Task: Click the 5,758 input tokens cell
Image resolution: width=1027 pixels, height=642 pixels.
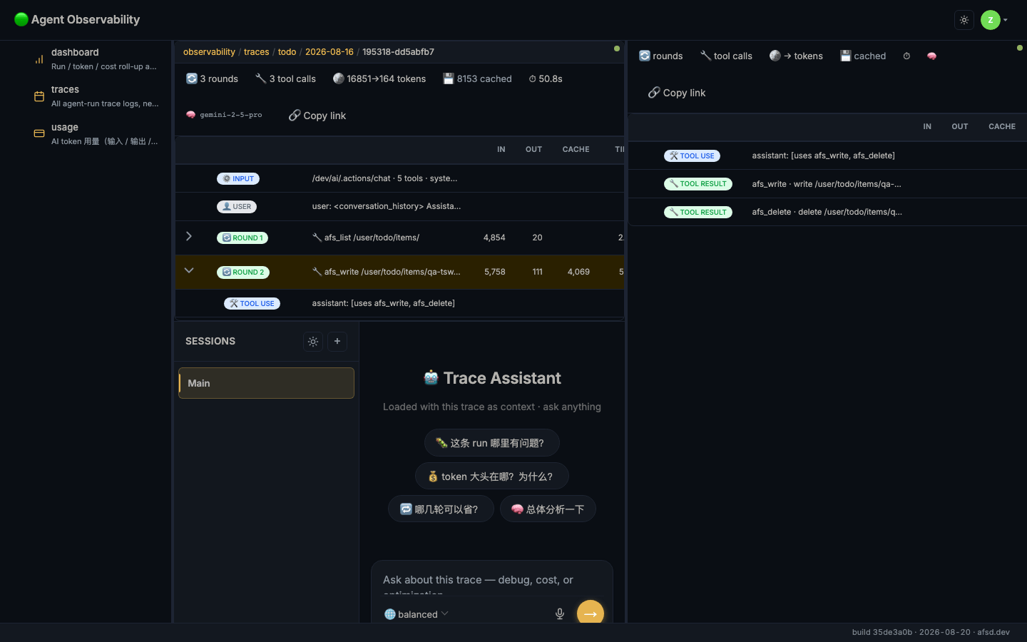Action: [495, 272]
